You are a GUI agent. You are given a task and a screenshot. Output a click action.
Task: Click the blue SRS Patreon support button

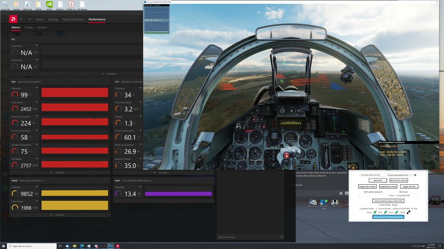point(388,217)
